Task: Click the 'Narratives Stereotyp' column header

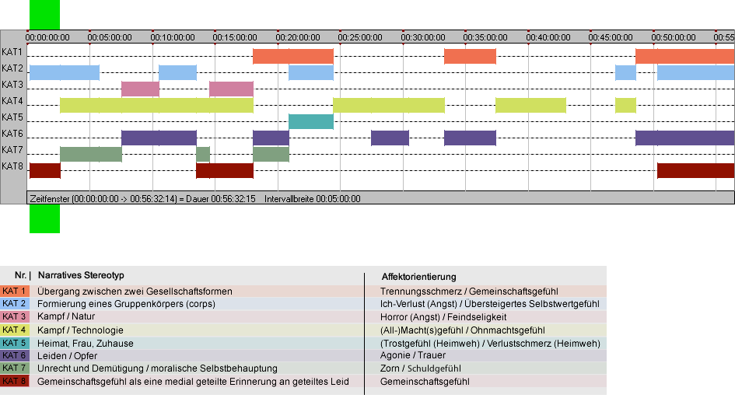Action: pyautogui.click(x=81, y=275)
